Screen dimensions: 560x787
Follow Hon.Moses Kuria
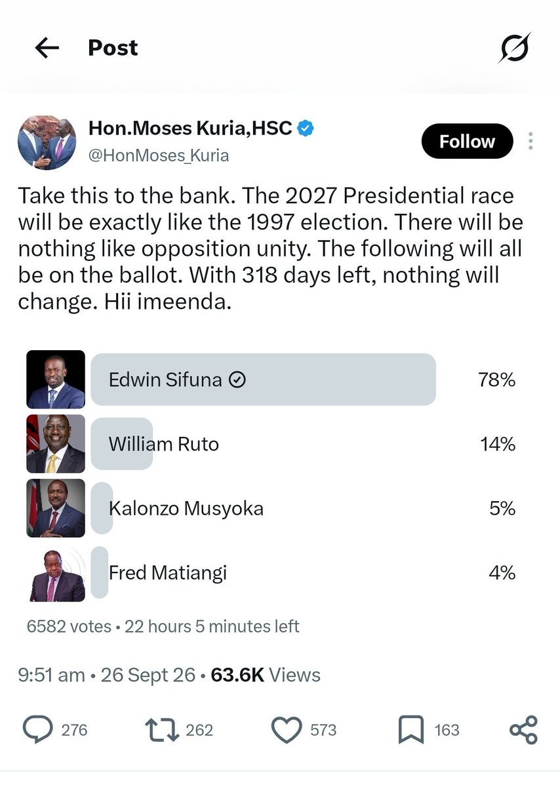tap(467, 141)
